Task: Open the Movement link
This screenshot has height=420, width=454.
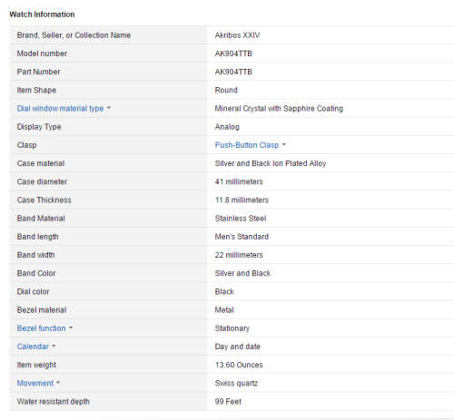Action: [x=35, y=383]
